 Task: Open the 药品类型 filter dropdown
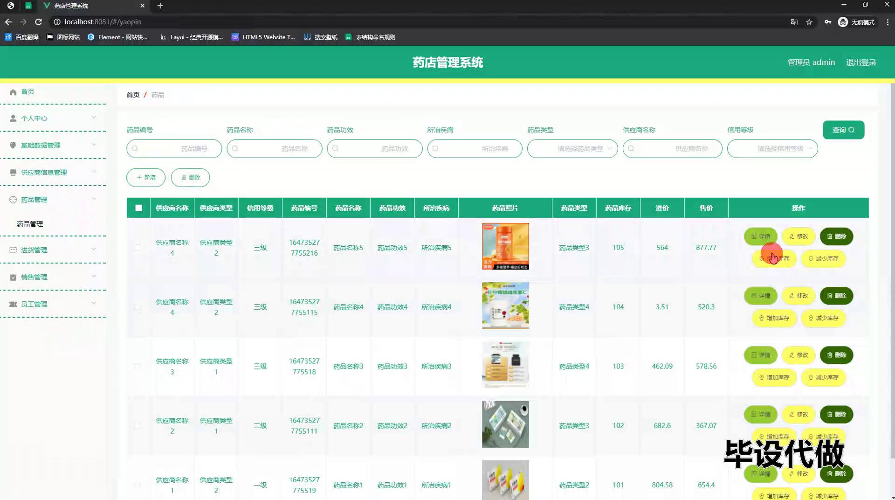click(x=572, y=149)
